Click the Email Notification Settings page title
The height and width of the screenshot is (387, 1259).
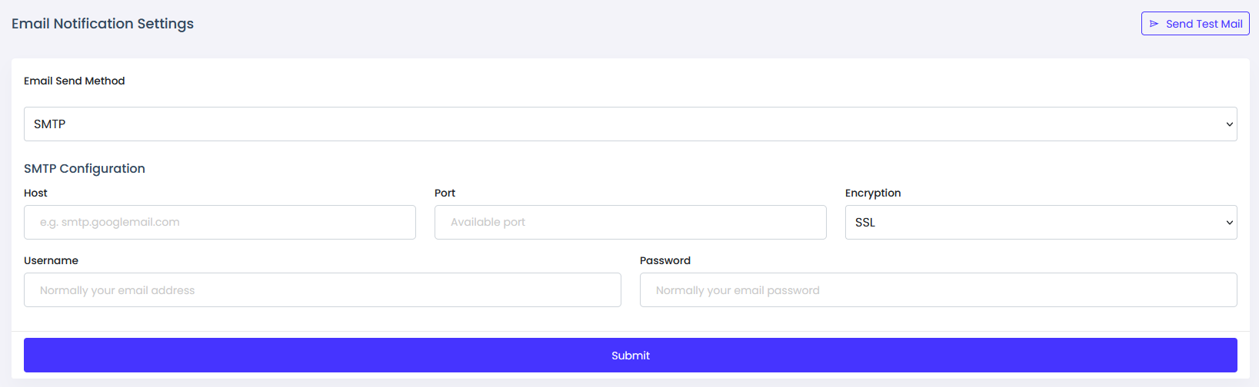click(102, 24)
